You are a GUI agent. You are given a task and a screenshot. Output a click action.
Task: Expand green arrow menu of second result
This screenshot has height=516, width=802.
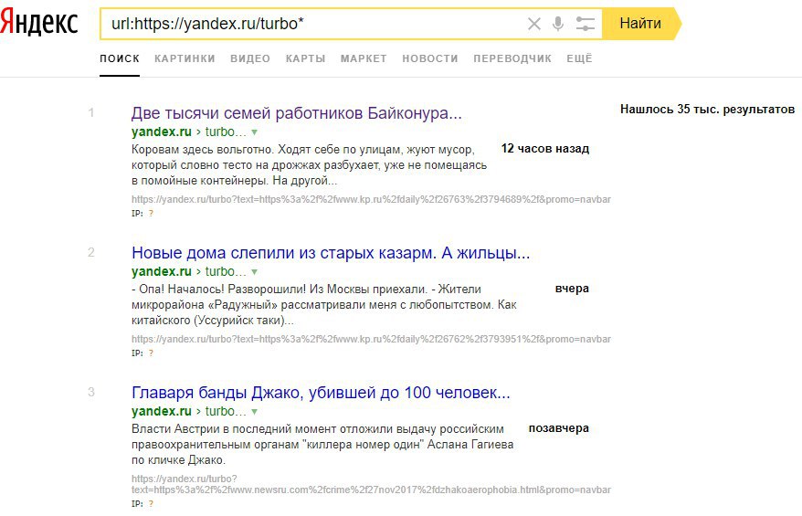(255, 272)
